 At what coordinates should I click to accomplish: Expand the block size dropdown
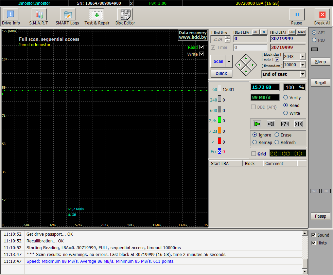tap(302, 57)
